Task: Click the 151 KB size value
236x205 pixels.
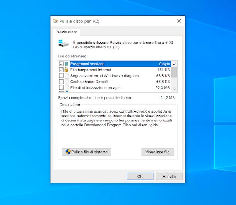Action: [x=164, y=70]
